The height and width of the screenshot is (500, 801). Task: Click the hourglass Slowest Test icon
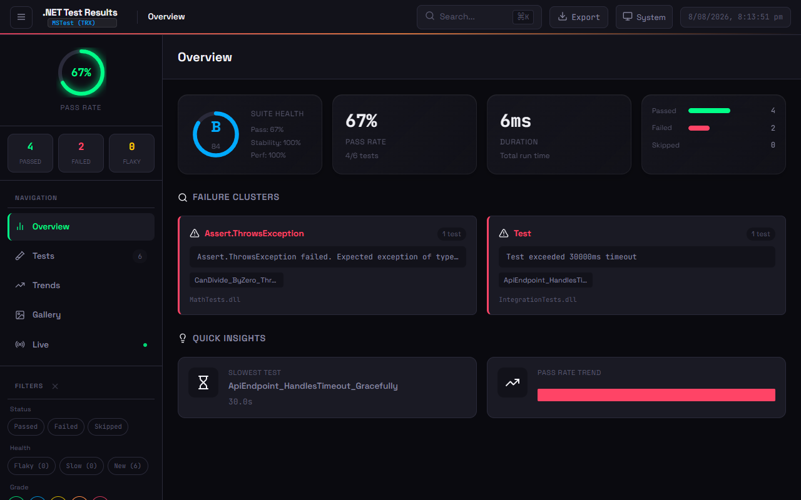(203, 382)
